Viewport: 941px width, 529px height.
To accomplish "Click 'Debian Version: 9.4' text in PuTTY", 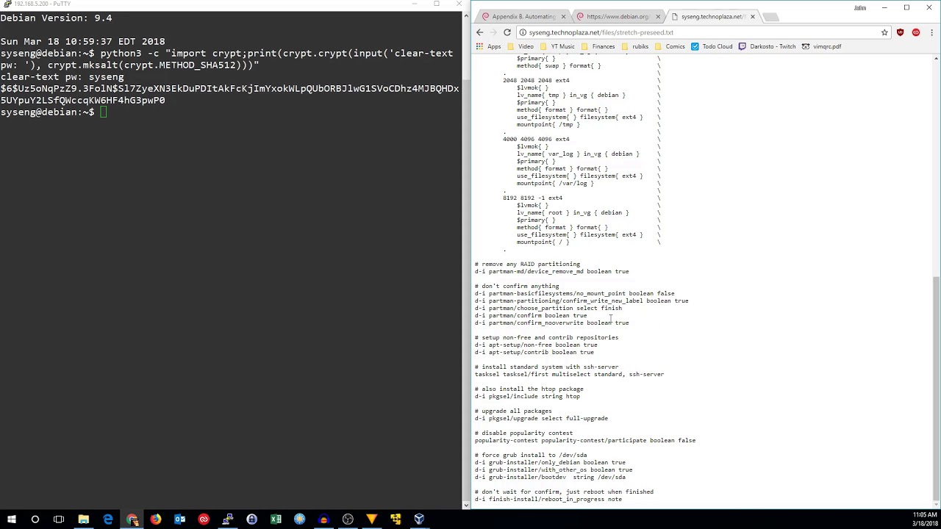I will (x=56, y=18).
